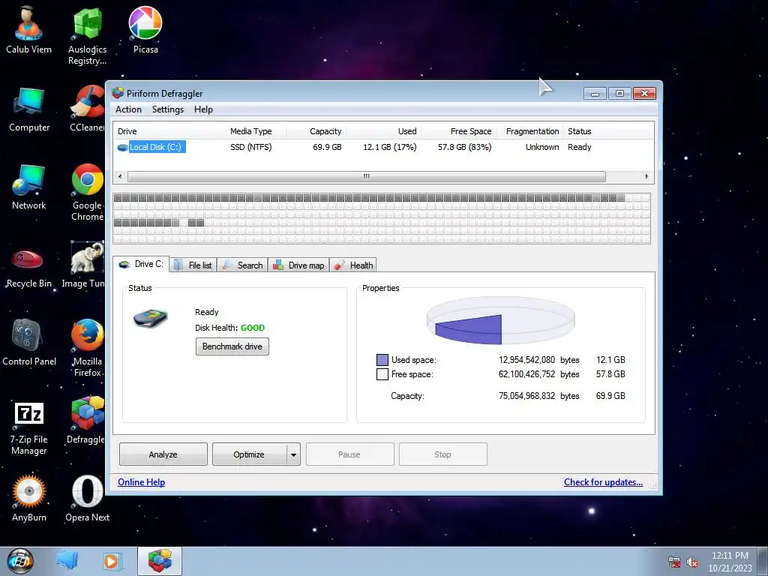This screenshot has width=768, height=576.
Task: Switch to the Drive C: tab
Action: click(x=142, y=264)
